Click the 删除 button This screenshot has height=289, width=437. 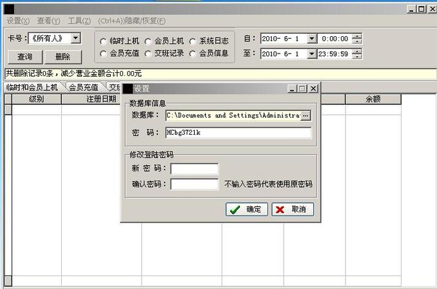[63, 57]
